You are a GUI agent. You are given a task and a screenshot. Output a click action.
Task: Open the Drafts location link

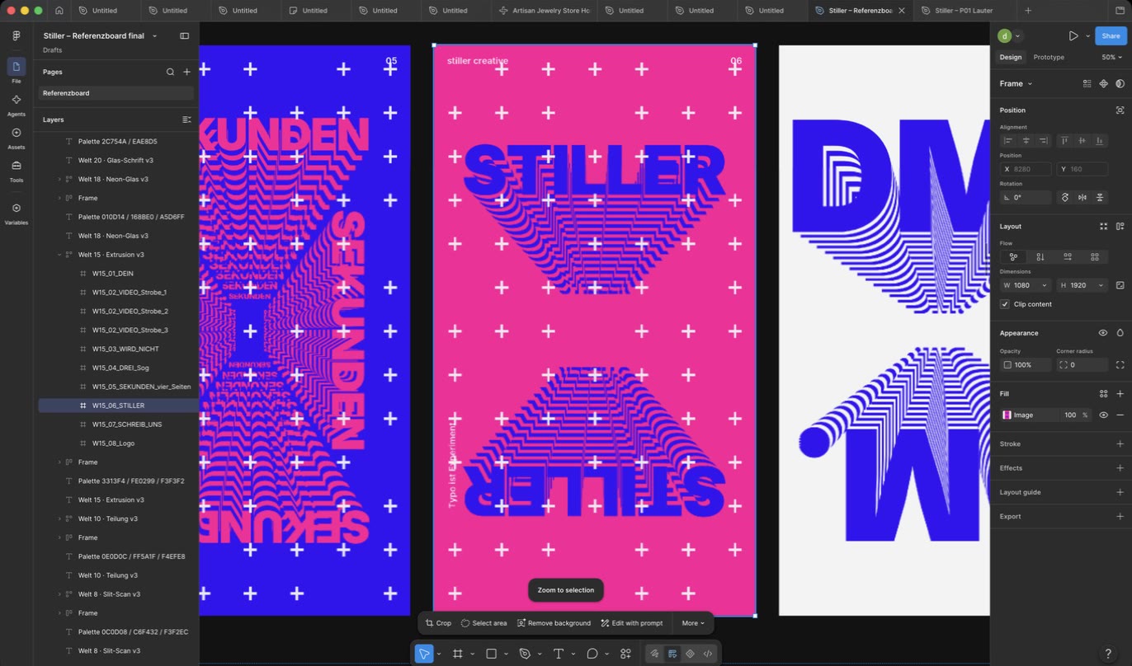pos(53,50)
